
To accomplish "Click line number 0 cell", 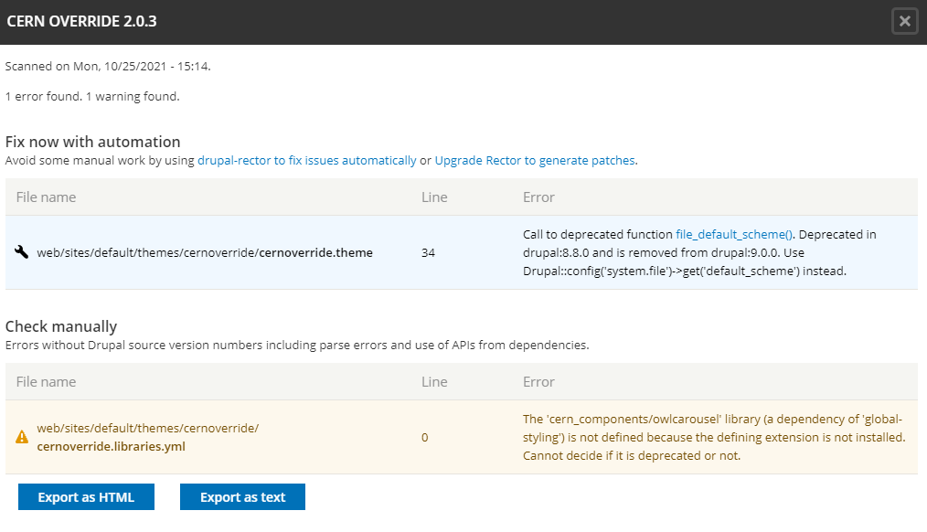I will click(424, 438).
